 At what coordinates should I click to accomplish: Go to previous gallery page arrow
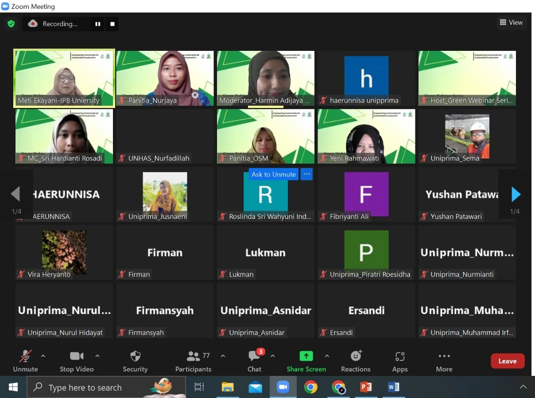click(x=16, y=194)
